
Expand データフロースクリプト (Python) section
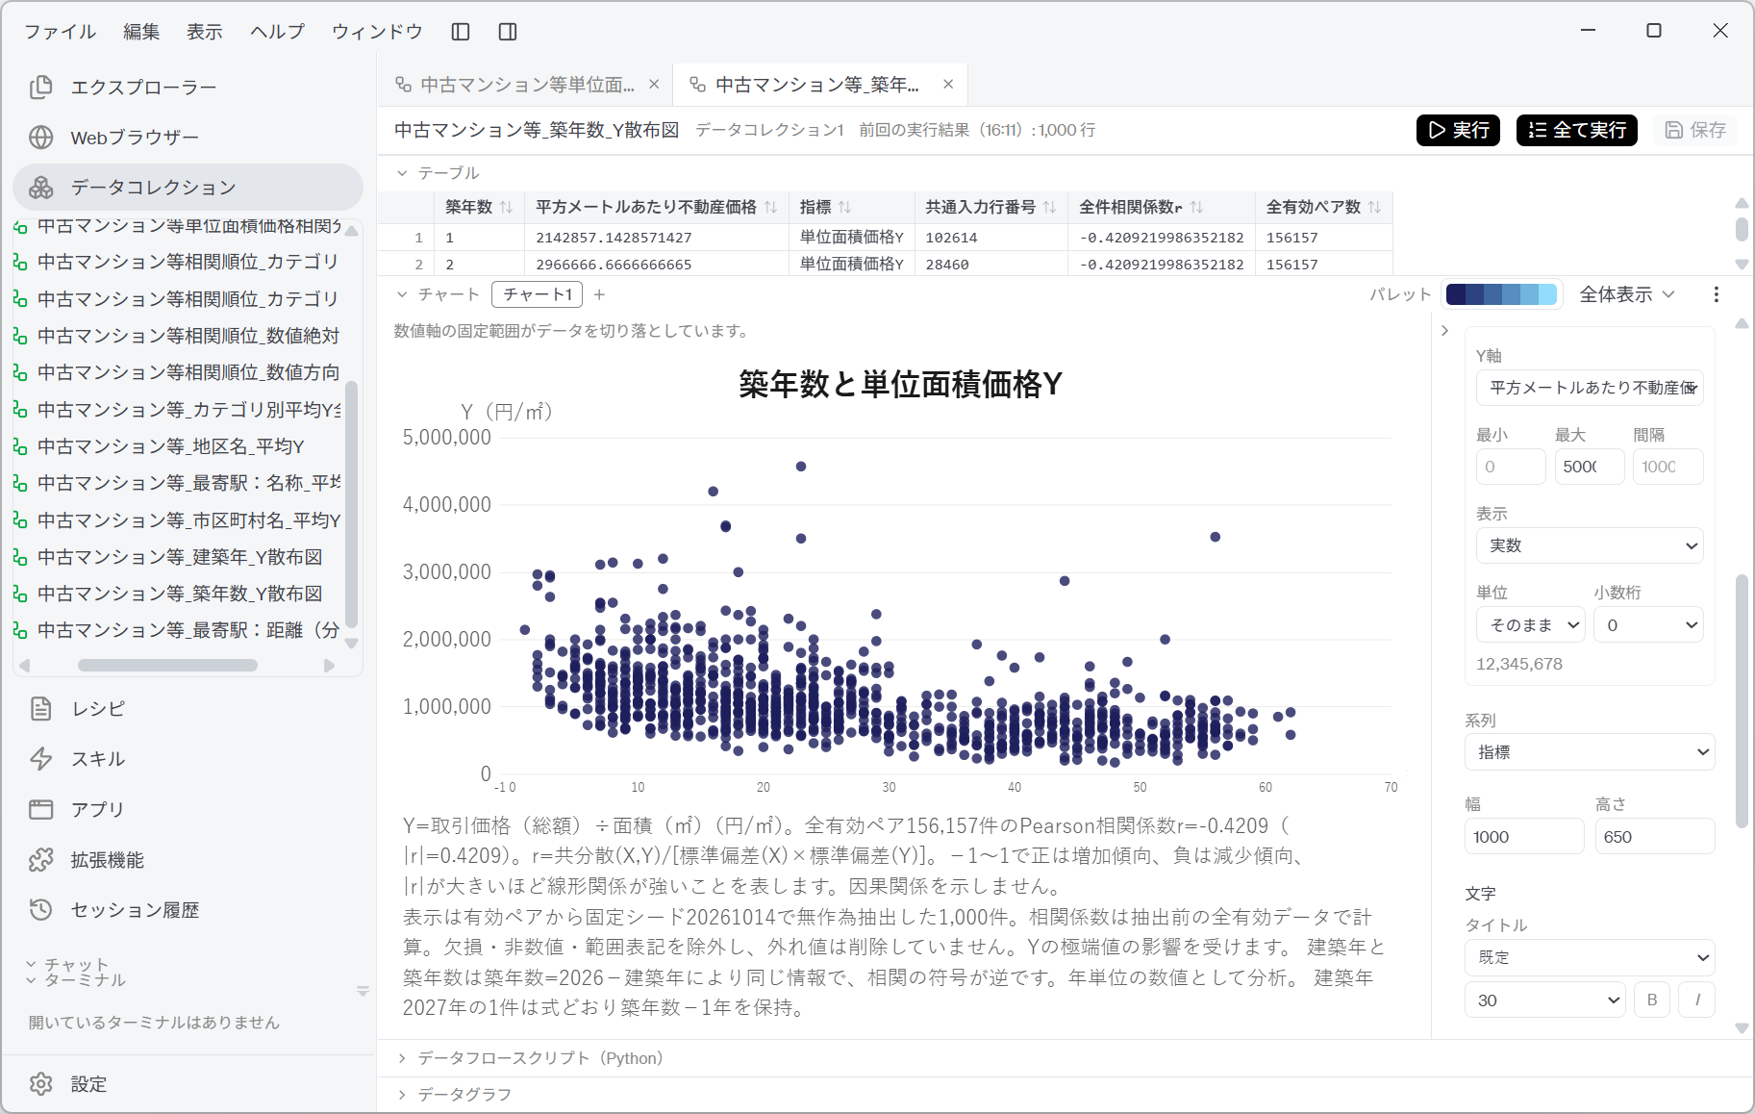click(x=402, y=1058)
